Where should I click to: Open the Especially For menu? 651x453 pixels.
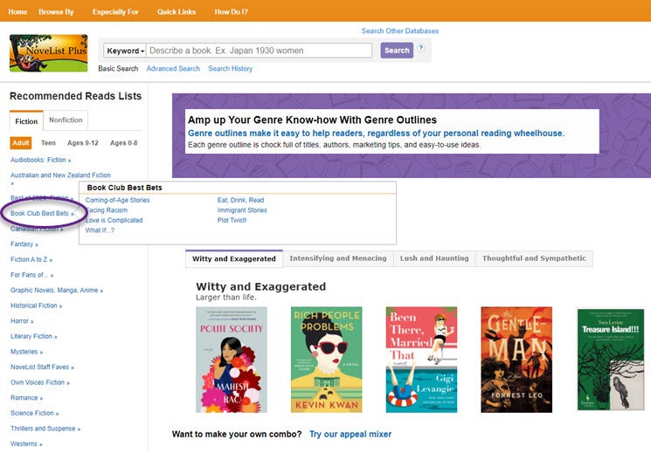pos(115,11)
